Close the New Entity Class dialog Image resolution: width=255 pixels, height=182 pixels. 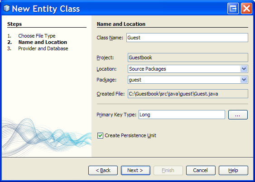tap(246, 8)
